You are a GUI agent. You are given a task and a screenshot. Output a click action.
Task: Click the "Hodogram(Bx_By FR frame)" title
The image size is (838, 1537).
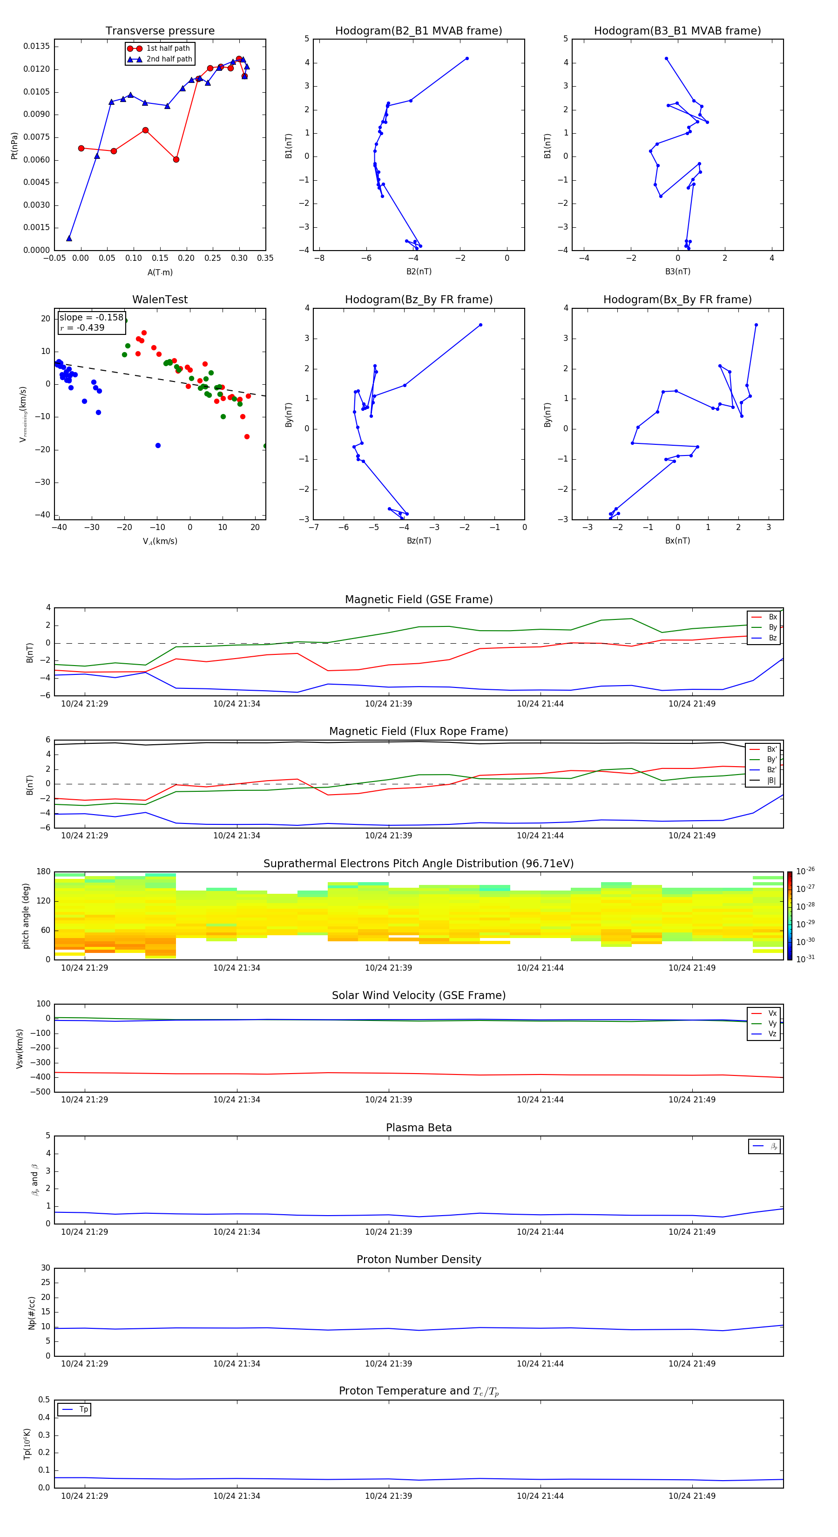click(677, 299)
